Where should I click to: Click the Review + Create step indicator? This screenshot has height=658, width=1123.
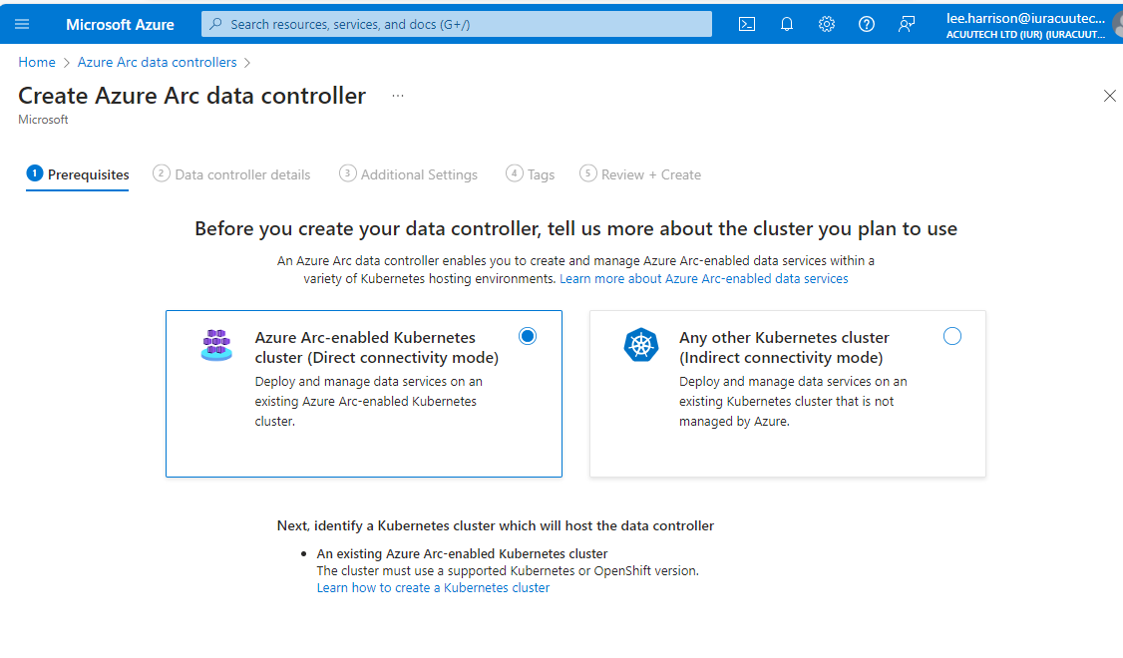pos(640,173)
